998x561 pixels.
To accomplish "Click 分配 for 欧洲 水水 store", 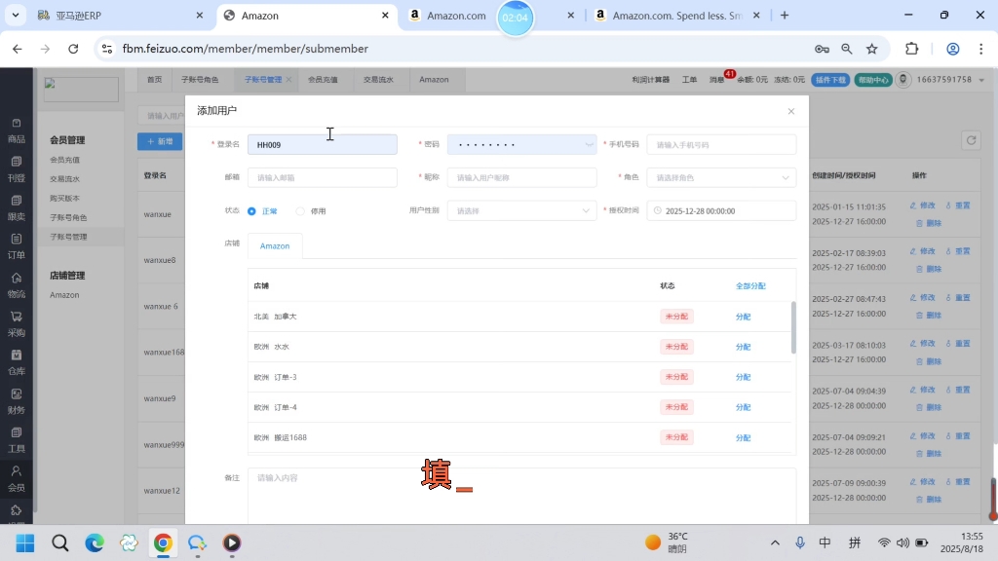I will point(743,347).
